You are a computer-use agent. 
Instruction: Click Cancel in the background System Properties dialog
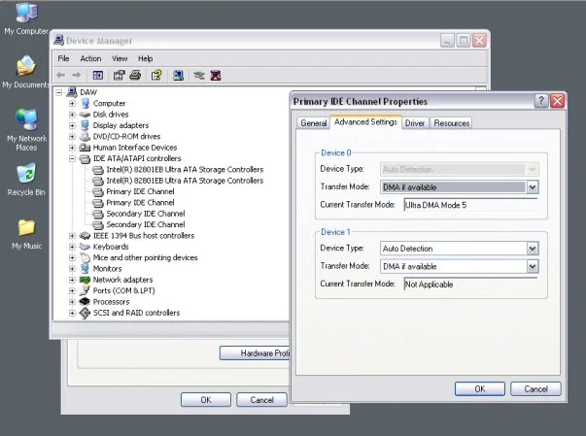(261, 400)
